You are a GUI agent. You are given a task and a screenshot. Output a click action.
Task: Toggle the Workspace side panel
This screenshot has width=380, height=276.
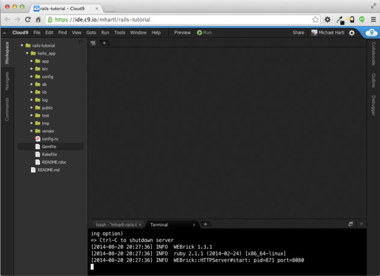coord(7,53)
